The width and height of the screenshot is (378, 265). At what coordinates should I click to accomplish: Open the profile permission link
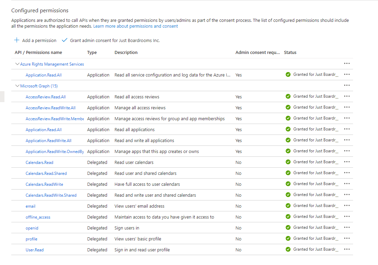(x=31, y=239)
